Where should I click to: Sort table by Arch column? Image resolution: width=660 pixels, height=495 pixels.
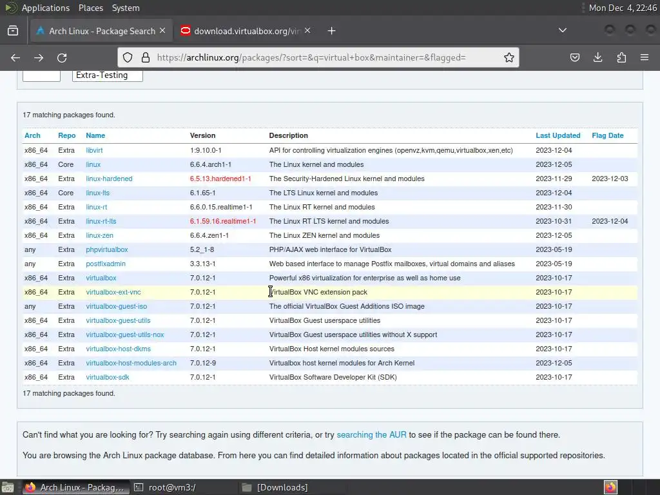pyautogui.click(x=32, y=135)
